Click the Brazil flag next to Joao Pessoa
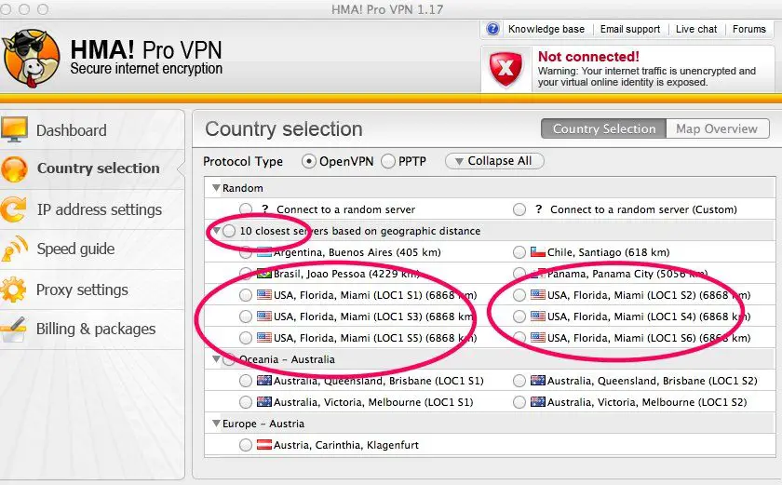The width and height of the screenshot is (782, 485). (264, 274)
